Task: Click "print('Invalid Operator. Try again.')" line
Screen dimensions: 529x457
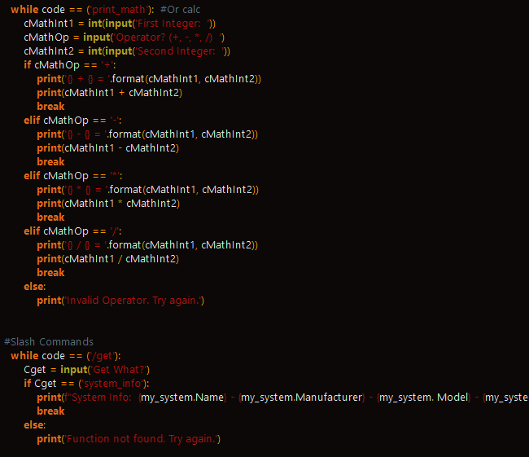Action: click(x=120, y=301)
